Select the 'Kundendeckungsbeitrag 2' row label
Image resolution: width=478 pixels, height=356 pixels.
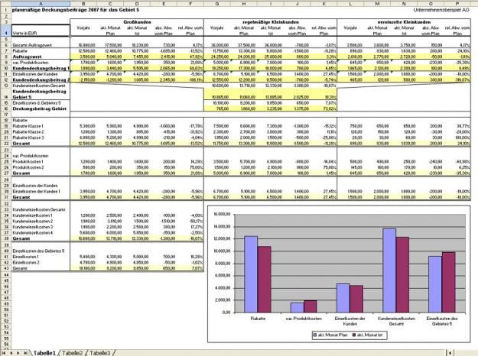pos(41,79)
